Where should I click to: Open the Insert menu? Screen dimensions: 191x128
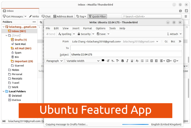click(76, 28)
